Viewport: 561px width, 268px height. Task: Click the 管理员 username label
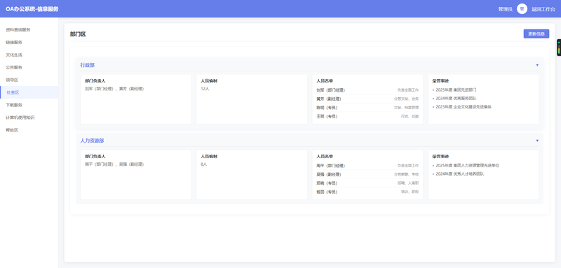[505, 9]
